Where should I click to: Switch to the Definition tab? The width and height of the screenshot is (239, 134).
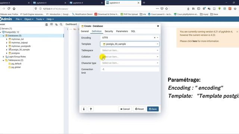[97, 31]
